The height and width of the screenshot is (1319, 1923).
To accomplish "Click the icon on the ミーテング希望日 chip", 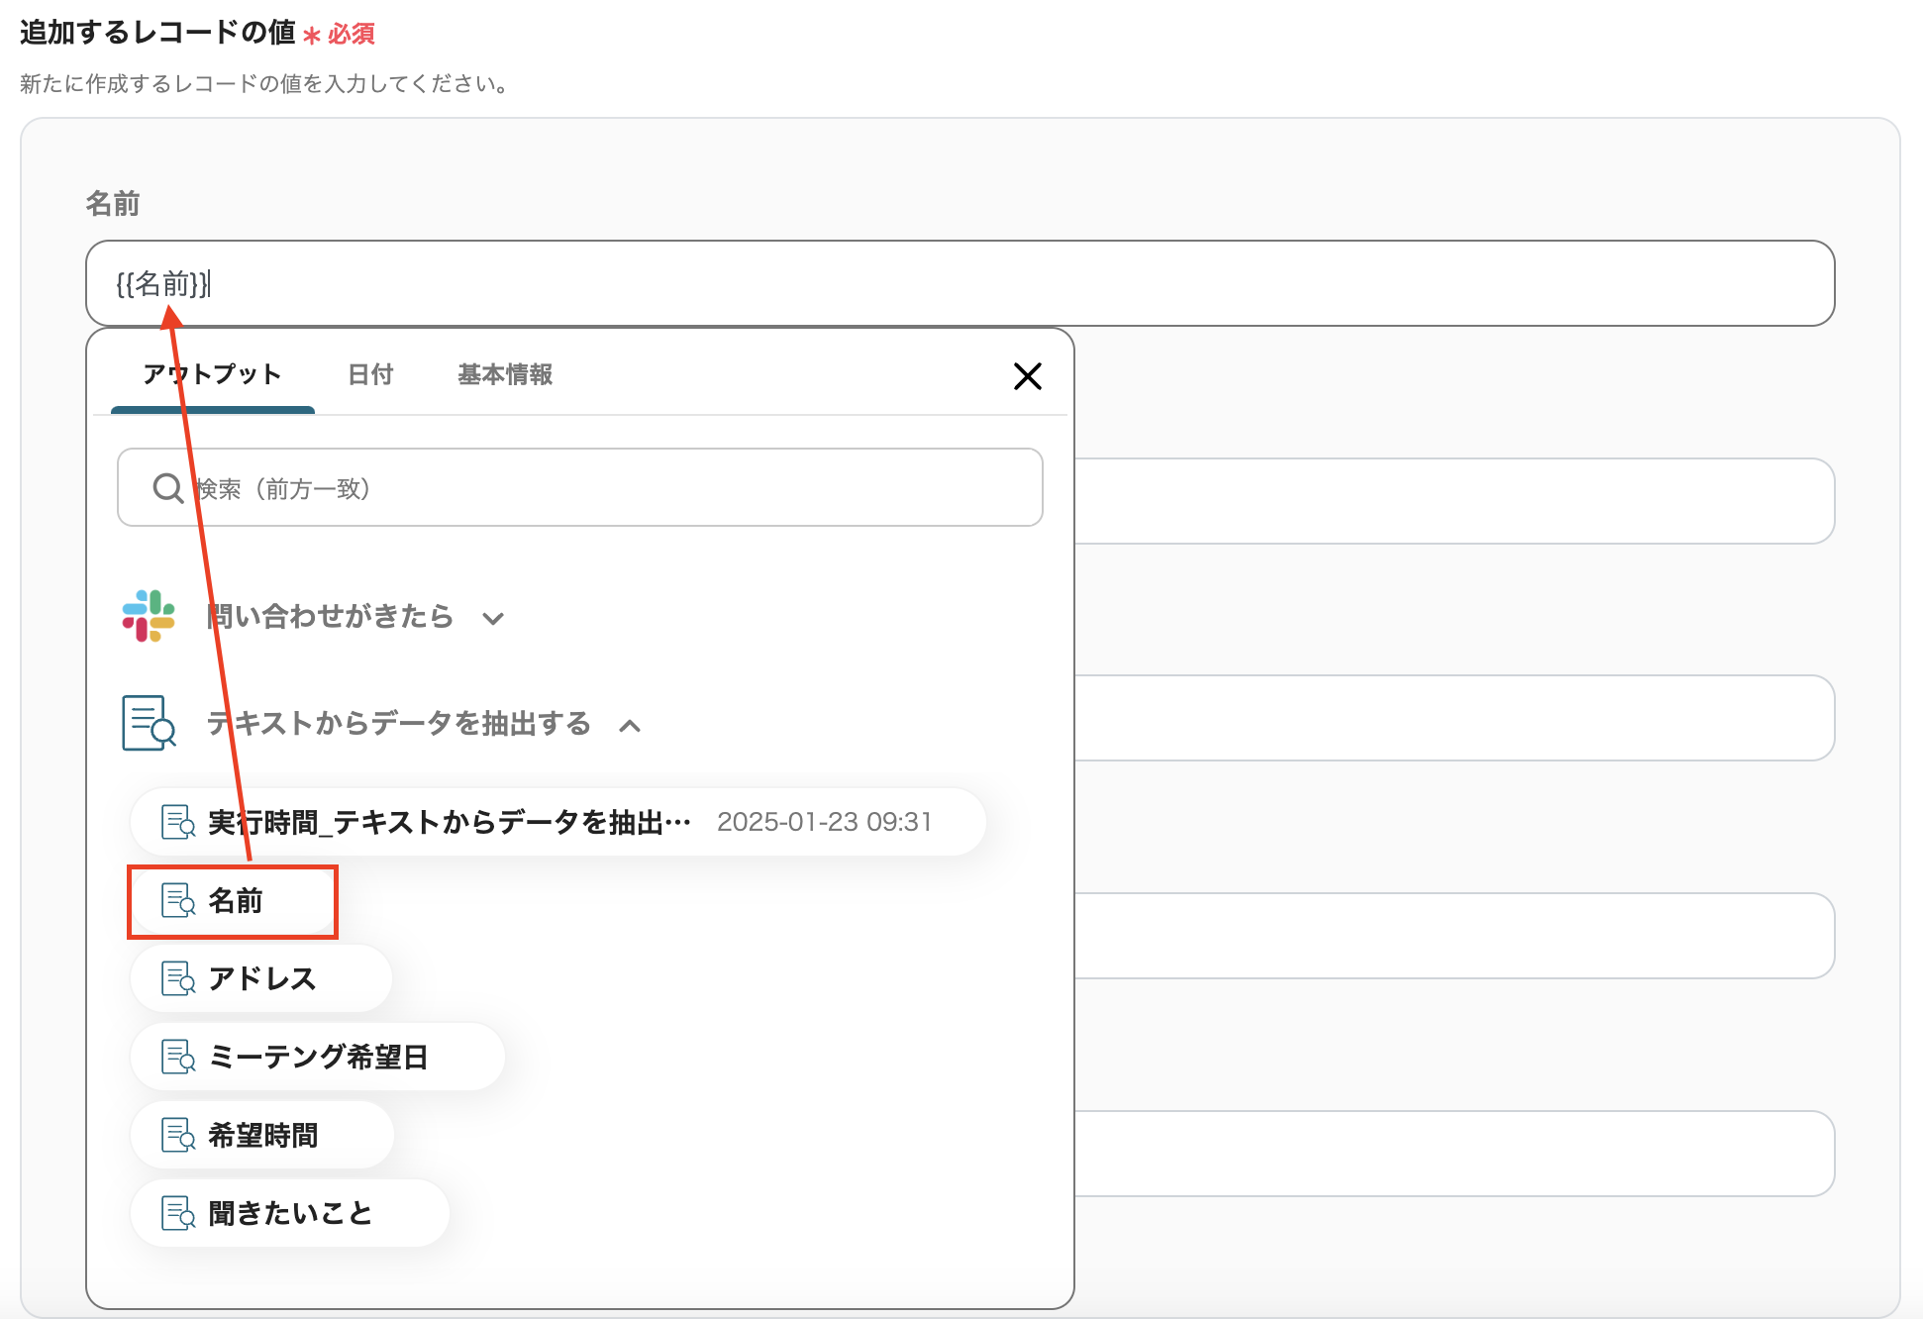I will pyautogui.click(x=178, y=1057).
